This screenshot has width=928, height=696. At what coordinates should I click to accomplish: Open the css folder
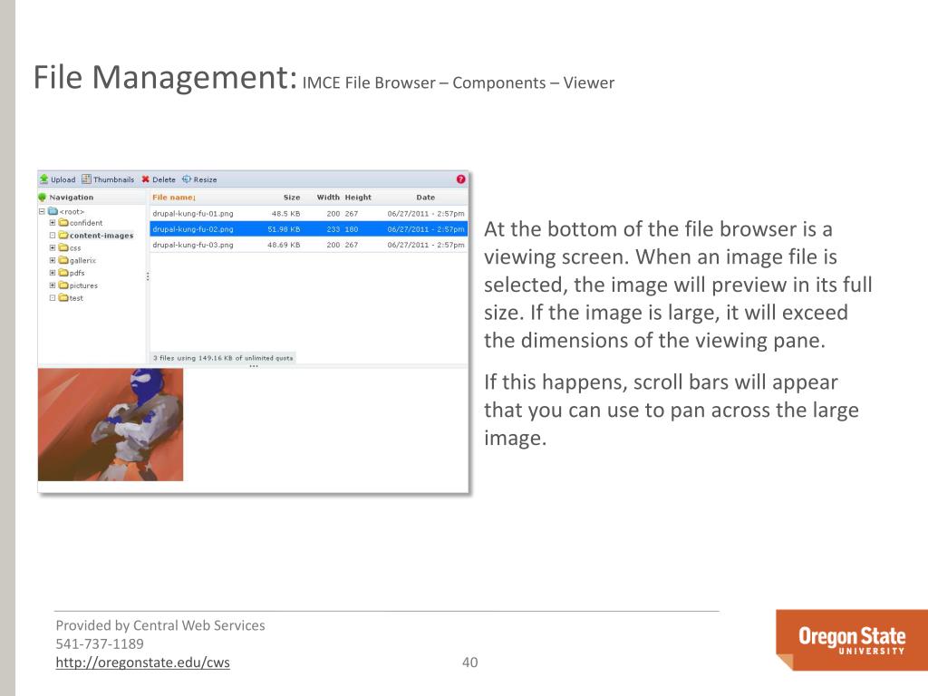[x=70, y=248]
